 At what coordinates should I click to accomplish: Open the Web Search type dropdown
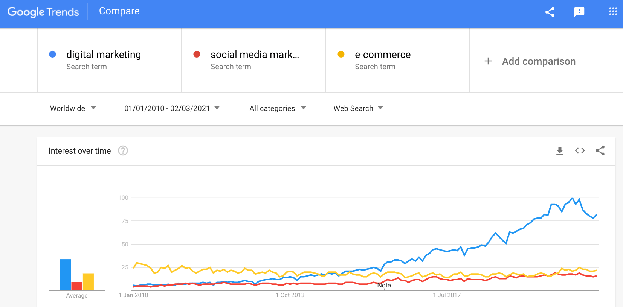coord(358,108)
